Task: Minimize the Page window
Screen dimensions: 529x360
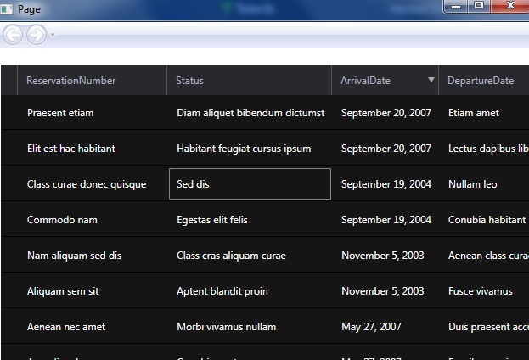Action: click(x=456, y=6)
